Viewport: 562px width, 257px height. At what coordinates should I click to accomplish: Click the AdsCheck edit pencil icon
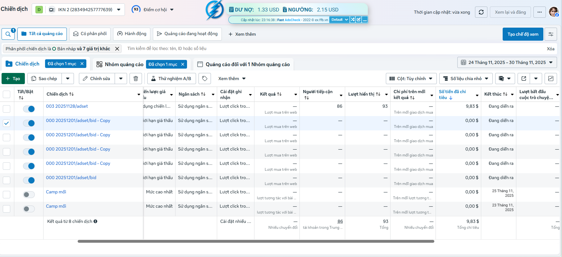(359, 20)
